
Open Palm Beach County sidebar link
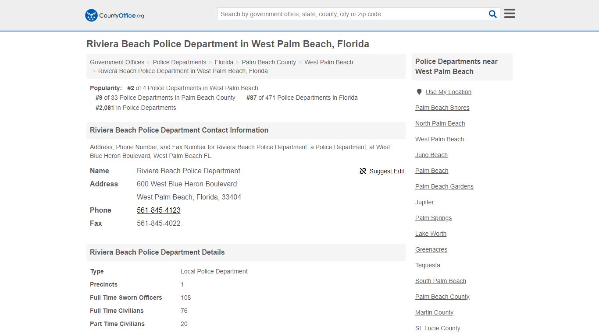click(442, 297)
